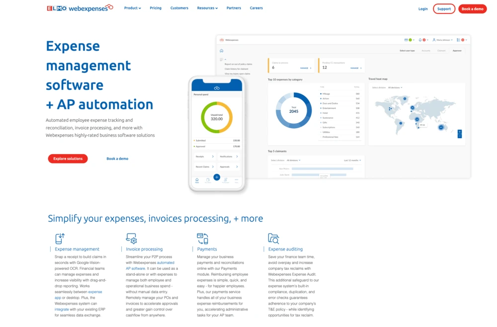497x327 pixels.
Task: Click the Airfare expense category row
Action: (340, 98)
